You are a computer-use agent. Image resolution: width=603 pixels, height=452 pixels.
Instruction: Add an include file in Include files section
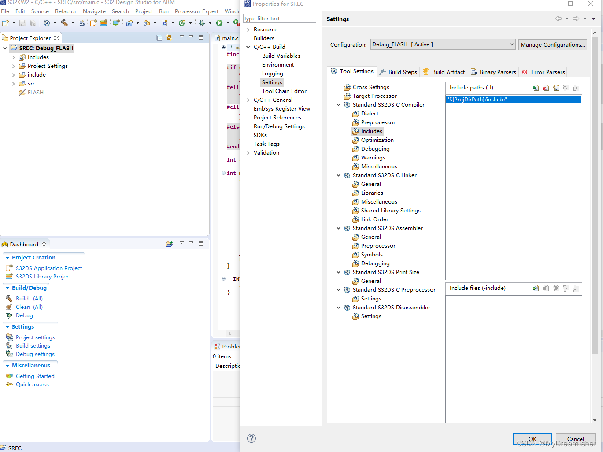coord(536,288)
